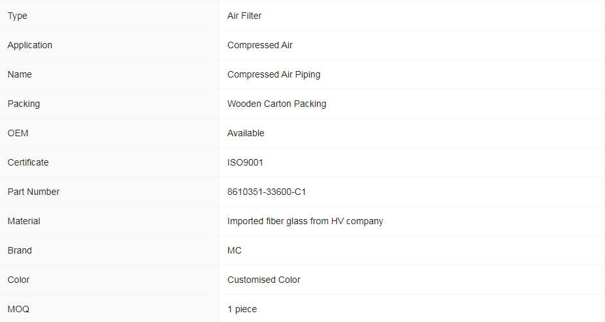
Task: Click the Brand label
Action: [20, 250]
